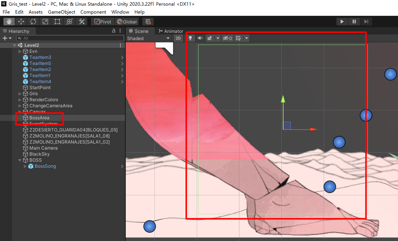Viewport: 398px width, 241px height.
Task: Open the Assets menu
Action: (35, 12)
